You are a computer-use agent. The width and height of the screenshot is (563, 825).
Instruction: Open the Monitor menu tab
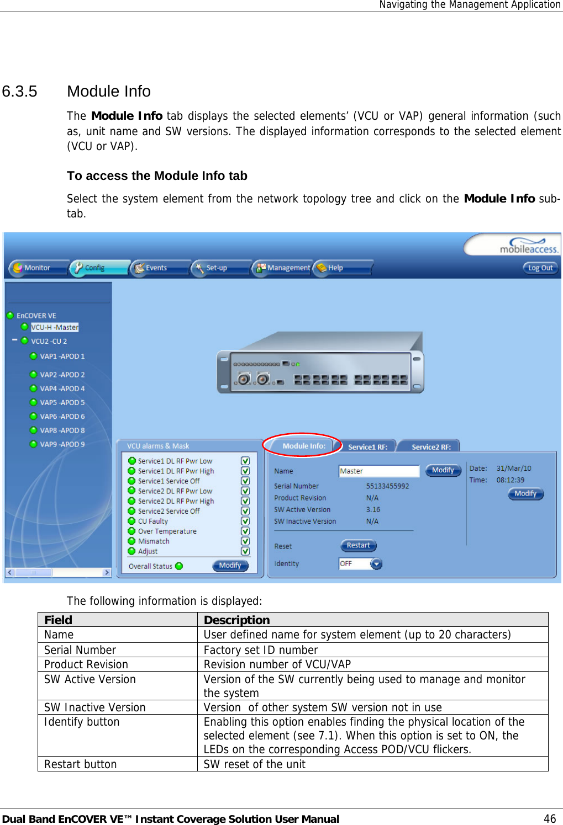pyautogui.click(x=39, y=268)
